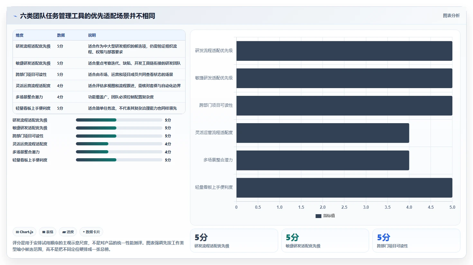
Task: Click the 灵活运营流程适配度 progress bar
Action: pos(119,144)
